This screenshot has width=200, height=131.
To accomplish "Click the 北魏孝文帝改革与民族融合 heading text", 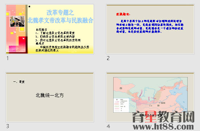I will pyautogui.click(x=60, y=20).
